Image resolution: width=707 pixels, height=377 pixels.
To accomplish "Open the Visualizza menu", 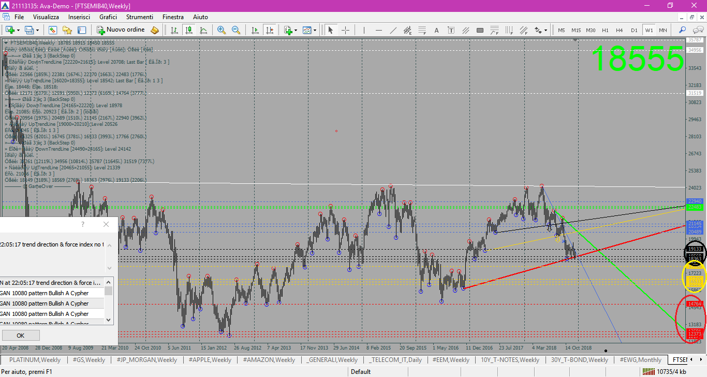I will pyautogui.click(x=46, y=17).
